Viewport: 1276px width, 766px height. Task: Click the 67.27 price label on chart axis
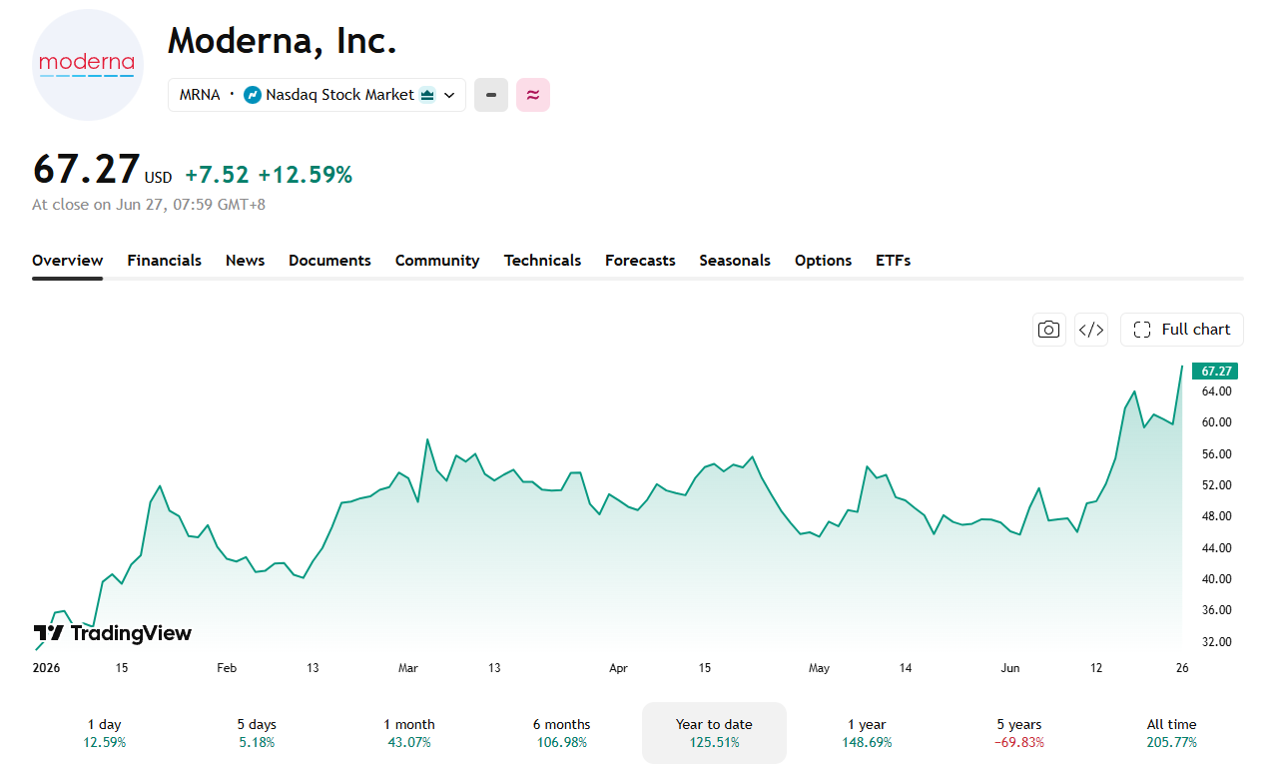pyautogui.click(x=1216, y=371)
